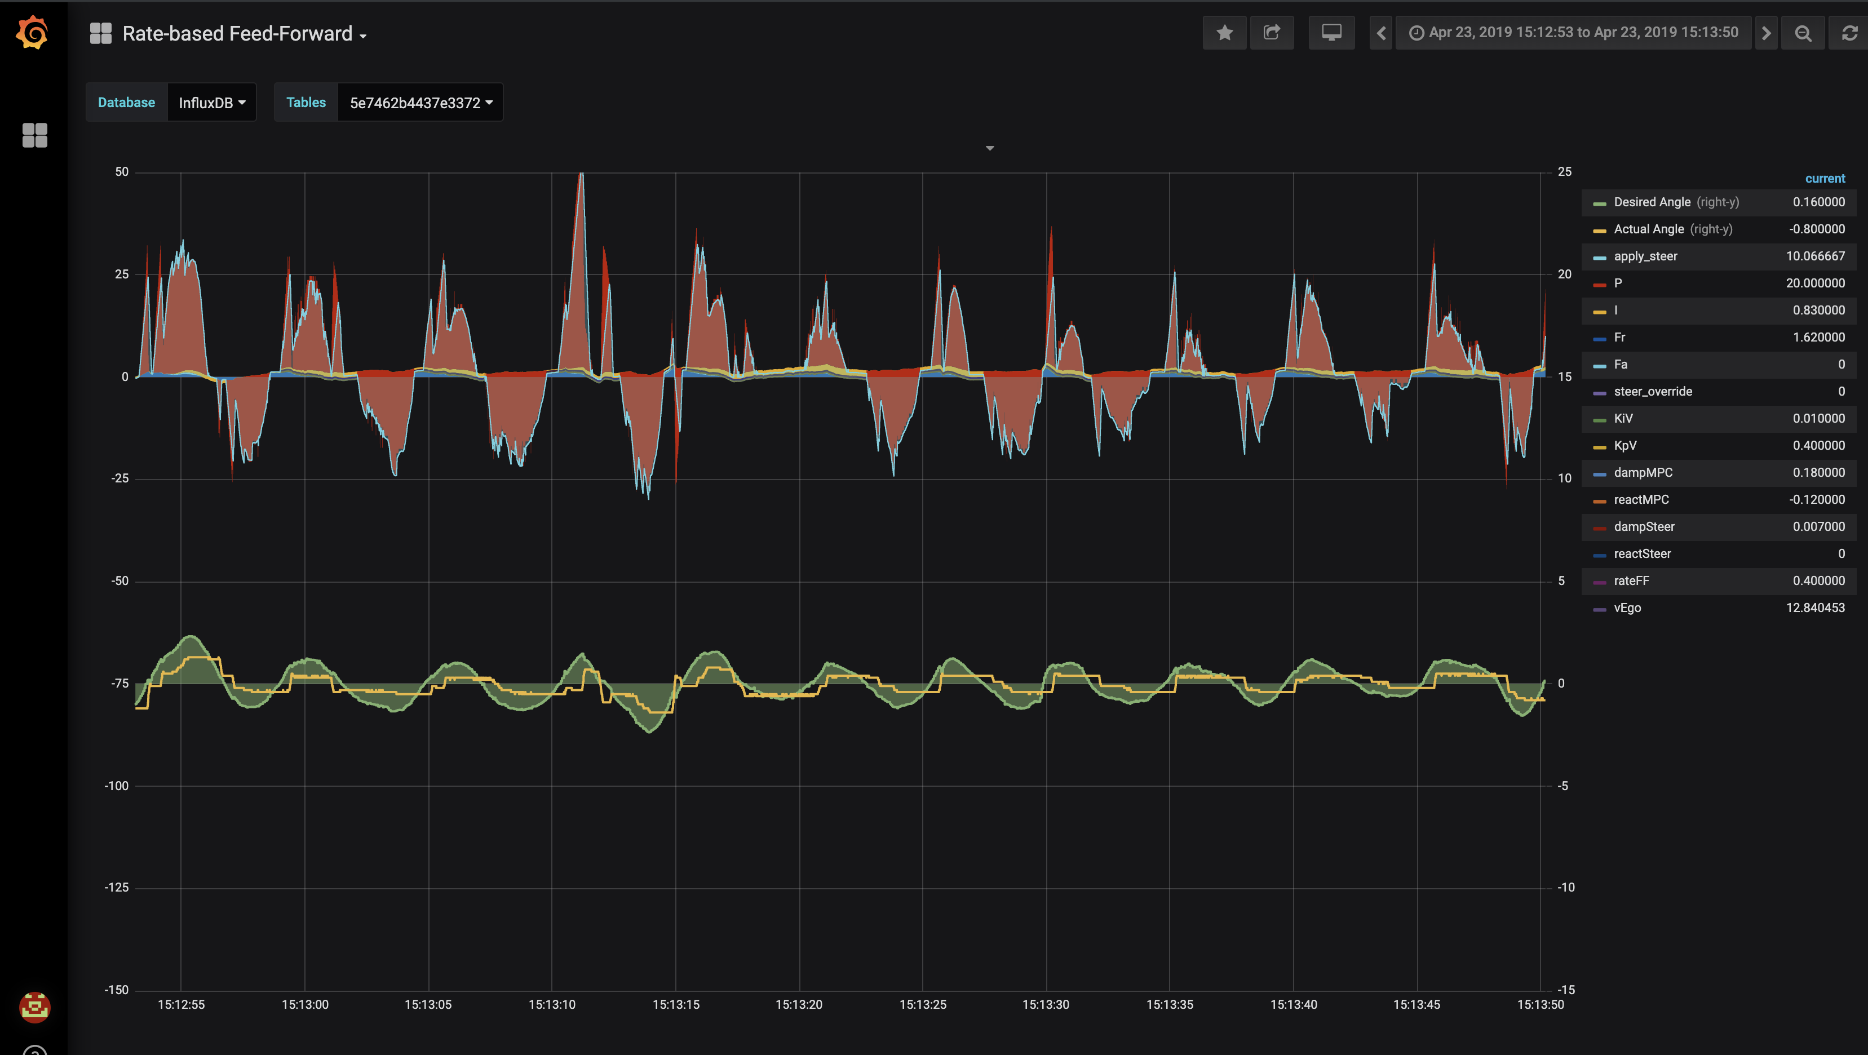Expand the Rate-based Feed-Forward dashboard picker
Screen dimensions: 1868x1055
244,33
